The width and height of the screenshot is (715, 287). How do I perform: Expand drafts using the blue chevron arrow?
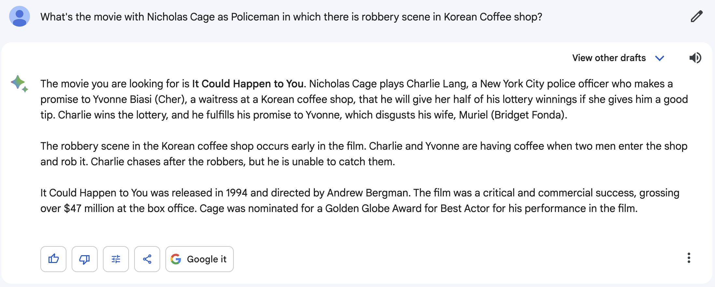[x=660, y=58]
